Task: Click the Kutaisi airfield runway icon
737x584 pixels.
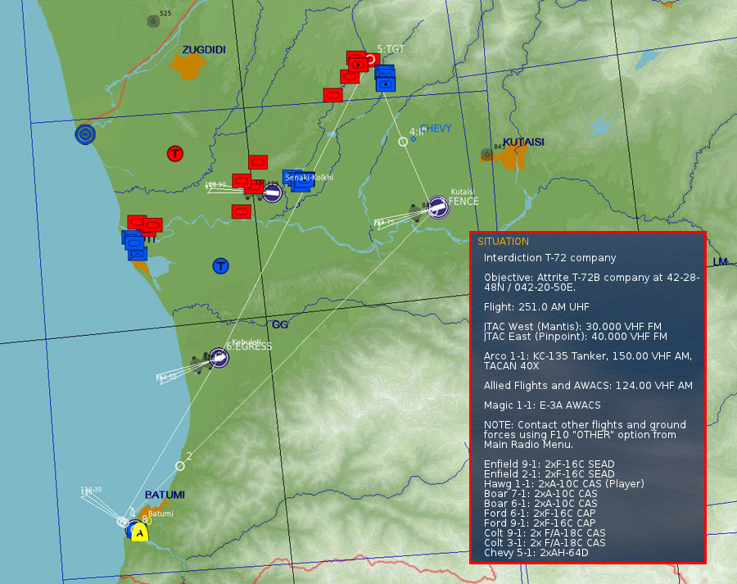Action: 438,207
